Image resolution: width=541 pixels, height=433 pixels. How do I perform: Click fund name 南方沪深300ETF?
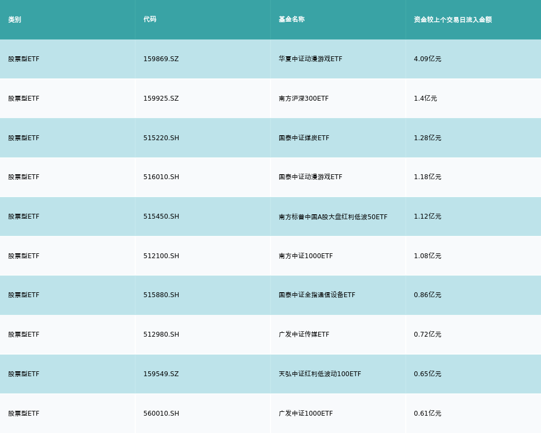304,99
